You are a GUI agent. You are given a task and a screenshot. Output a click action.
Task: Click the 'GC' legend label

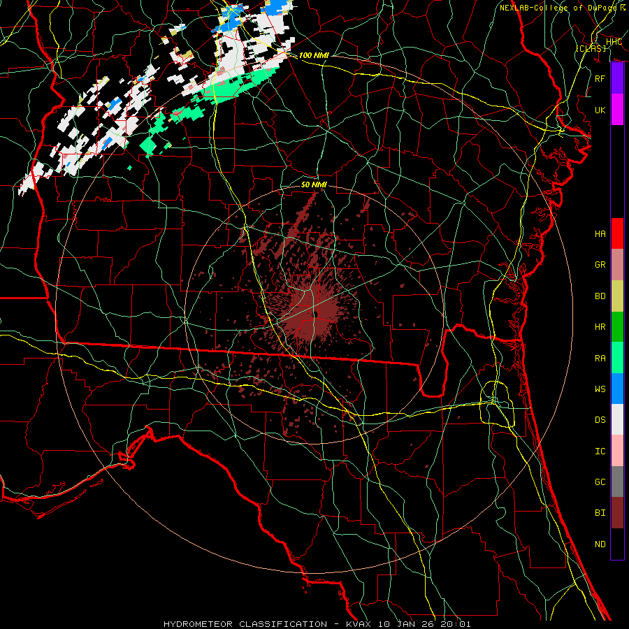tap(600, 482)
